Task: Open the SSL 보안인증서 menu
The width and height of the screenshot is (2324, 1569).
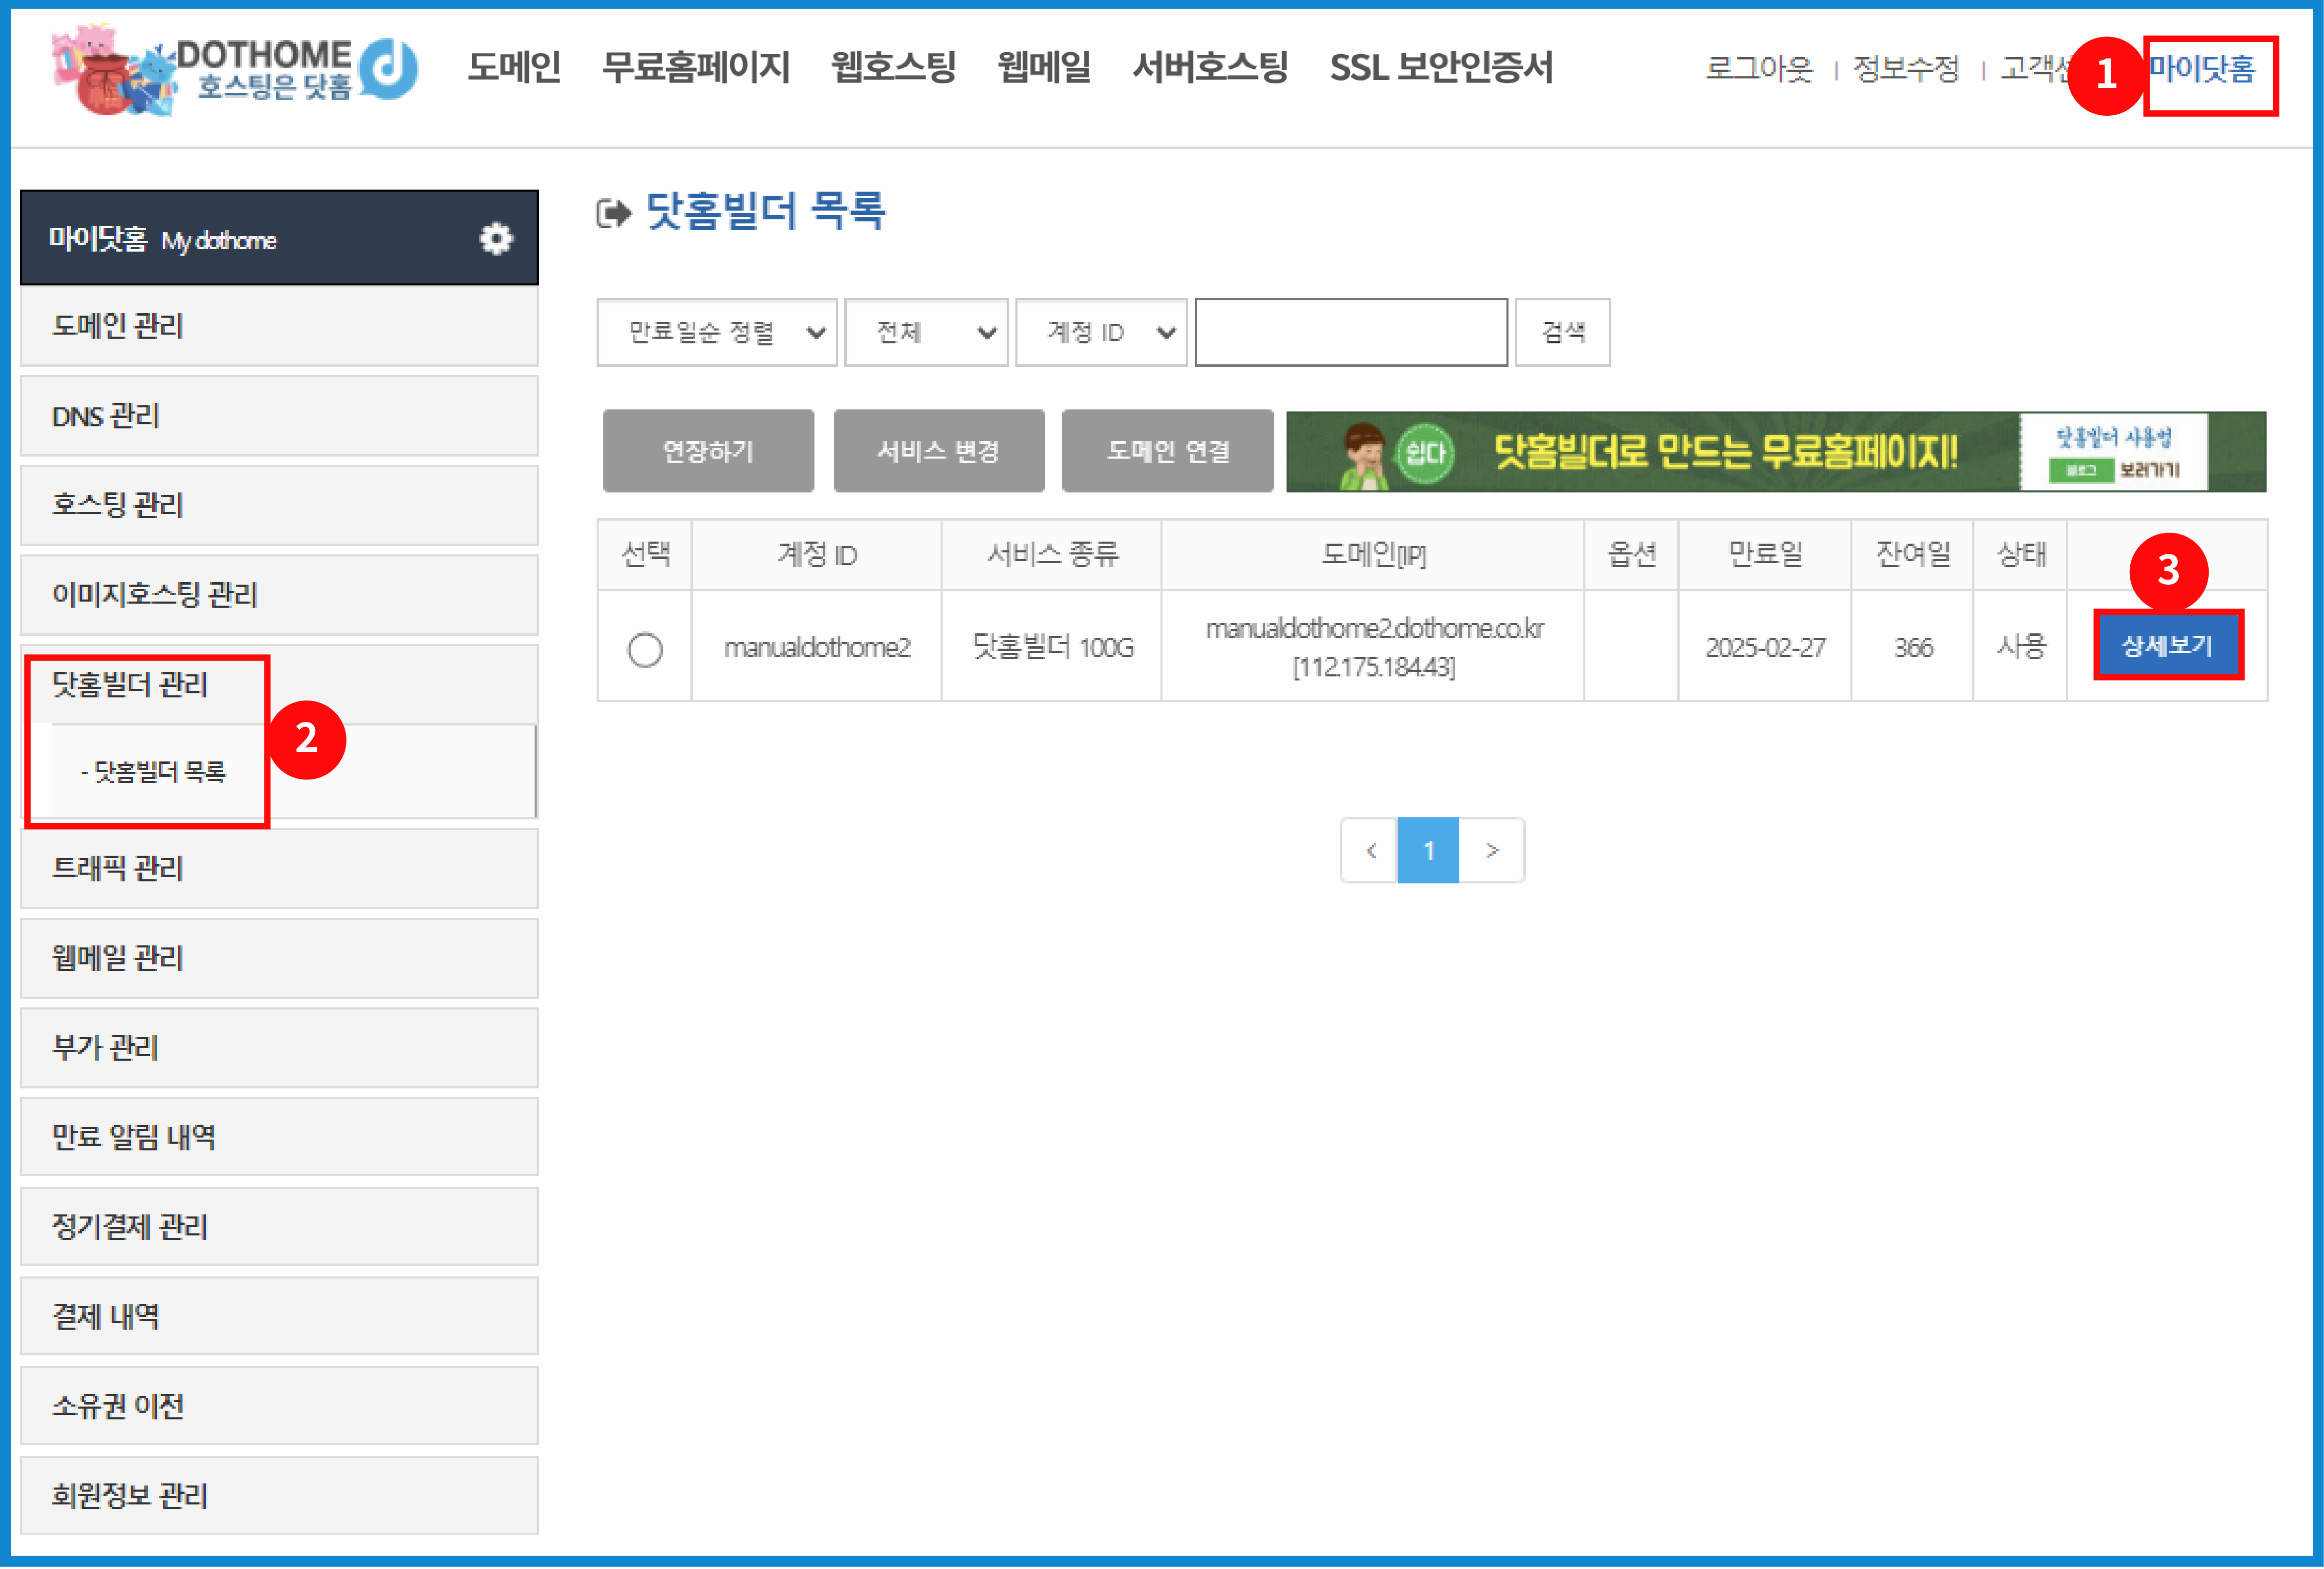Action: pyautogui.click(x=1442, y=68)
